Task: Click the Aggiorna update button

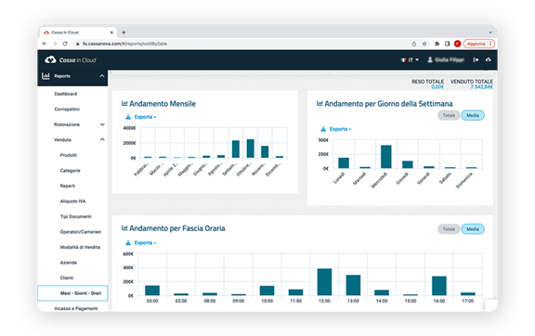Action: 478,44
